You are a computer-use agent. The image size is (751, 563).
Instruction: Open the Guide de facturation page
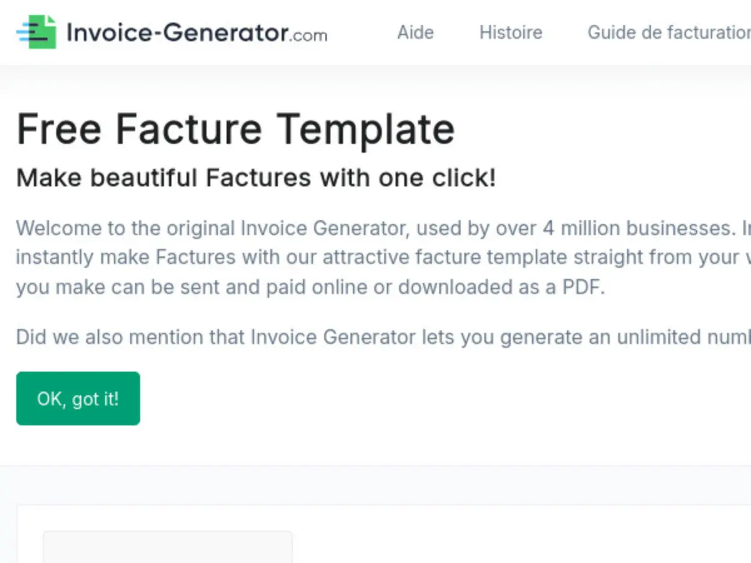[x=667, y=33]
